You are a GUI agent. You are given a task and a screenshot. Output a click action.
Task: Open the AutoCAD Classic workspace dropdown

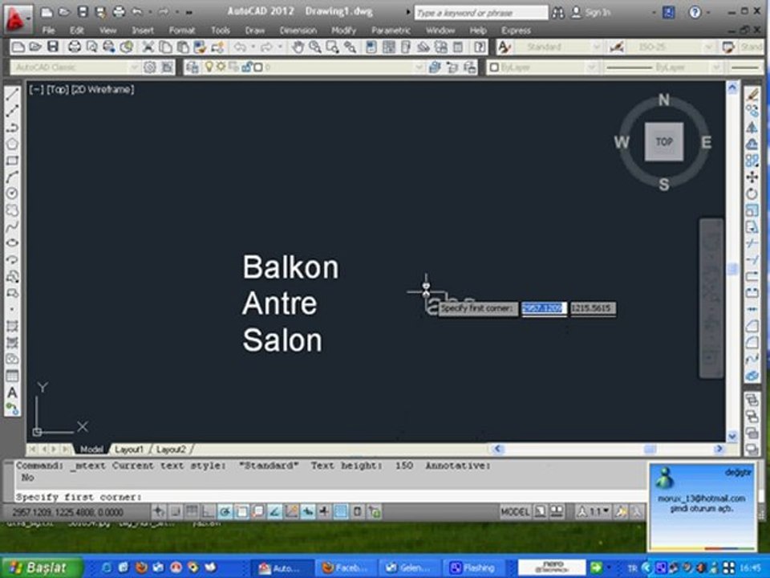click(133, 67)
